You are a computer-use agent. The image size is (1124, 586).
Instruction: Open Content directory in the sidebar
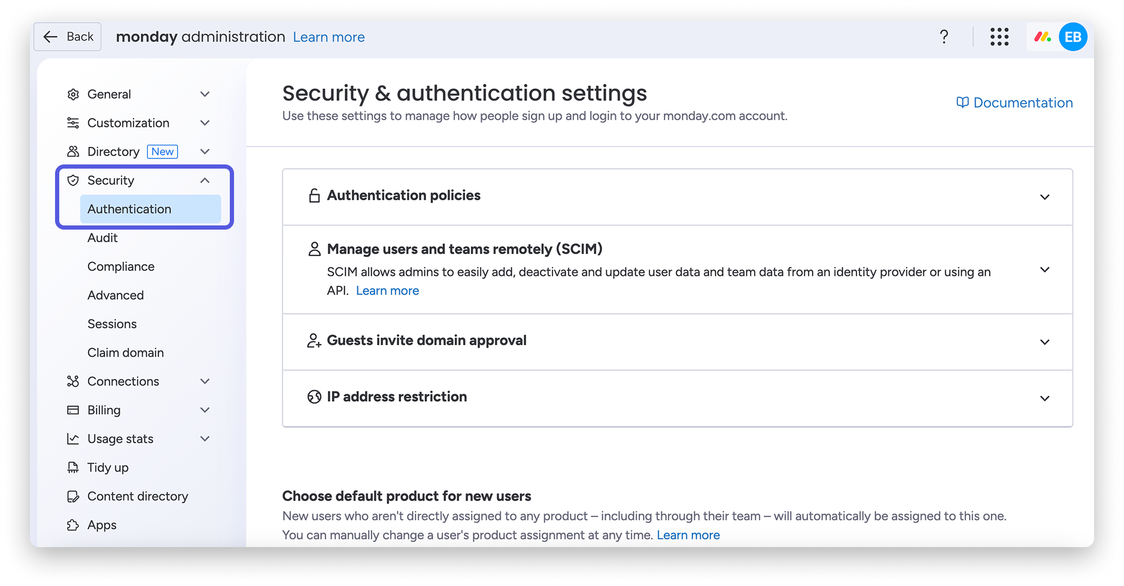tap(138, 496)
